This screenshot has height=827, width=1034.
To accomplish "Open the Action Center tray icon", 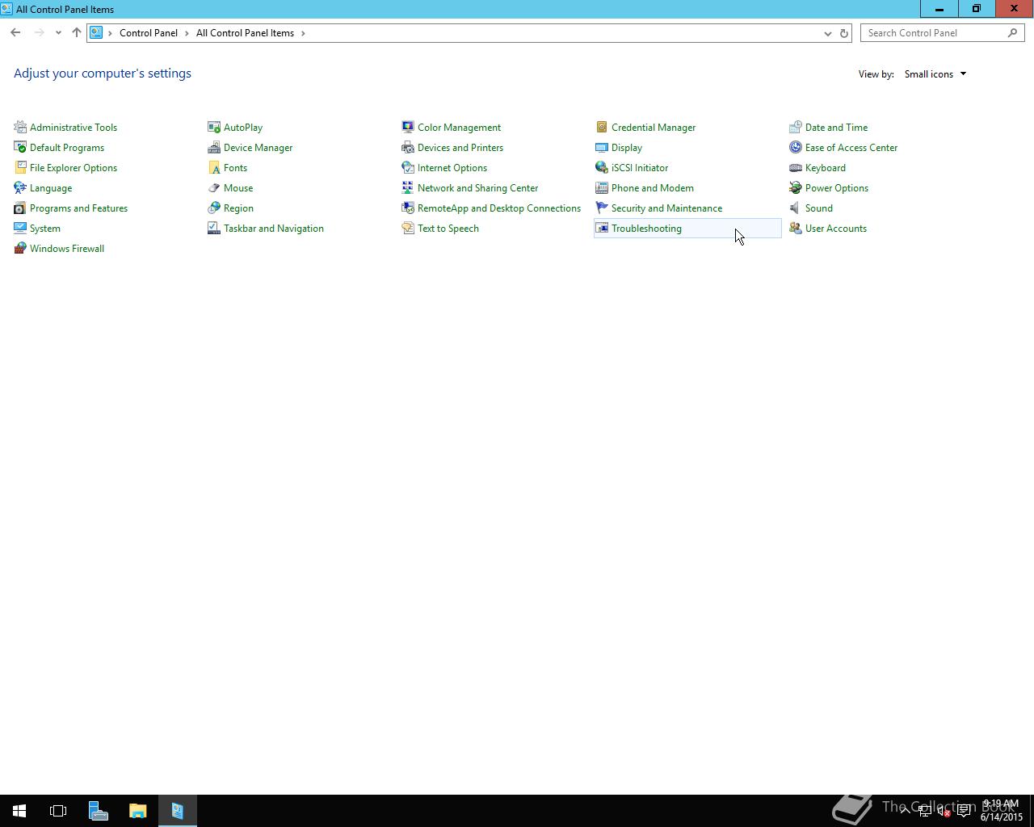I will tap(964, 812).
